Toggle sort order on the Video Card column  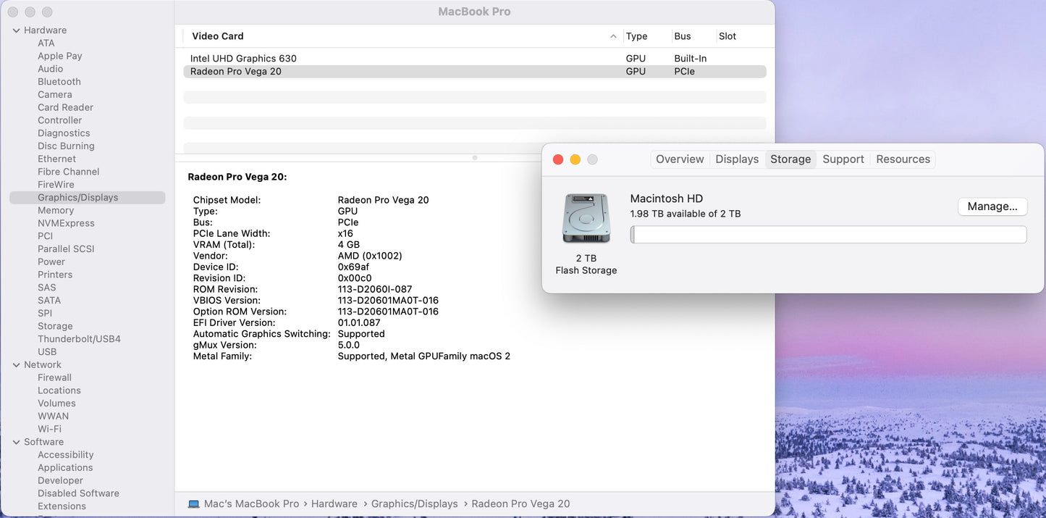(216, 35)
